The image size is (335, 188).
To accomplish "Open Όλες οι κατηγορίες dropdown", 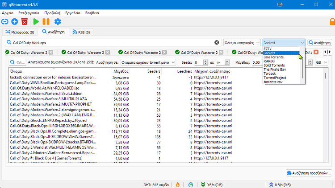I will [x=242, y=43].
